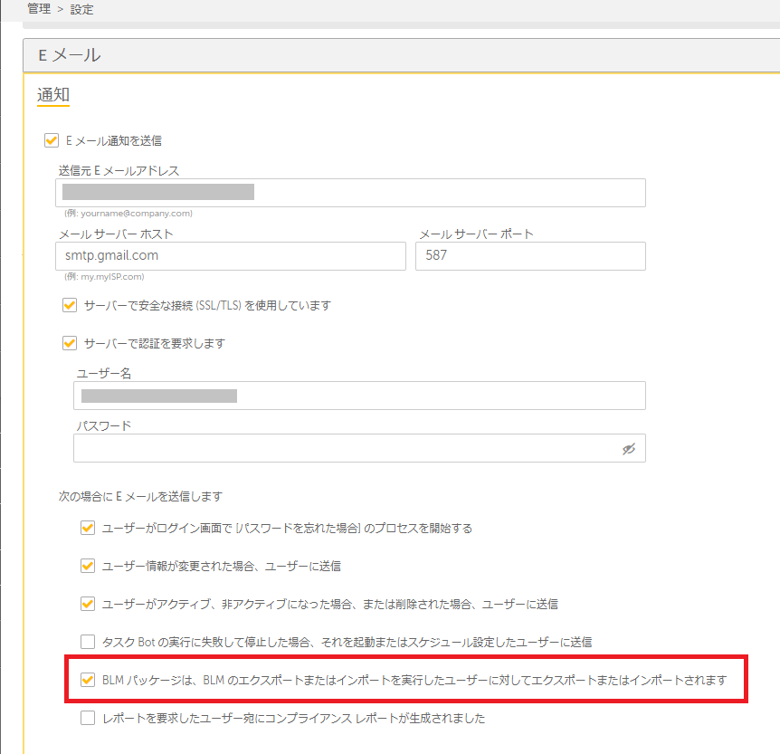
Task: Click the メール サーバー ホスト field with smtp.gmail.com
Action: pos(231,256)
